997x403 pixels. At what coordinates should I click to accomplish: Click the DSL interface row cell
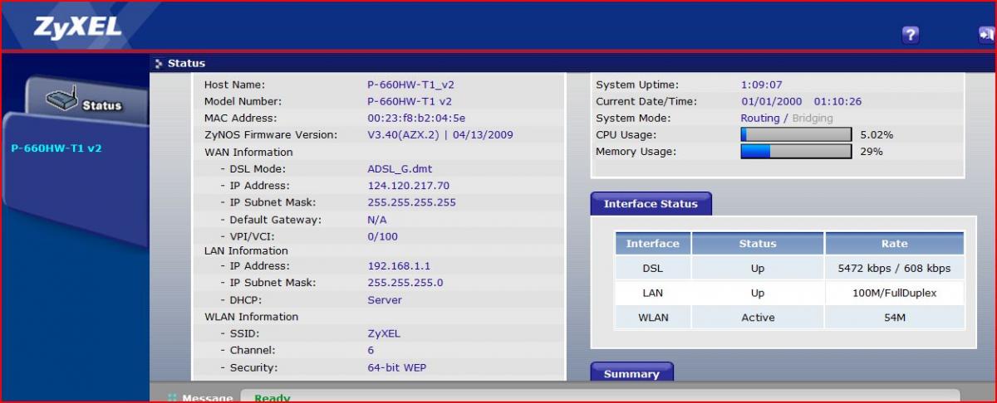coord(652,269)
